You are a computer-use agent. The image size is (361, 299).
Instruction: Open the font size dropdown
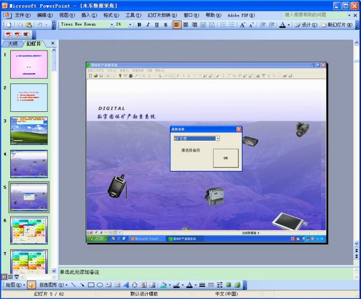click(x=130, y=25)
